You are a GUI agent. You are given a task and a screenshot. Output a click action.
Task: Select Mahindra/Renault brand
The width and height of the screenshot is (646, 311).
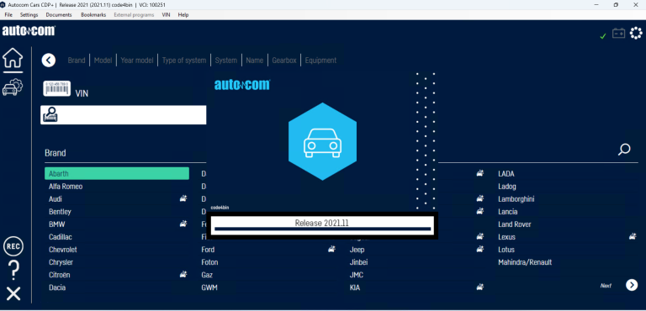point(525,262)
